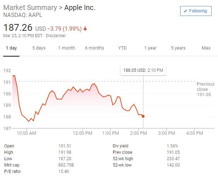Switch to the 1 year tab
The image size is (218, 181).
click(150, 48)
